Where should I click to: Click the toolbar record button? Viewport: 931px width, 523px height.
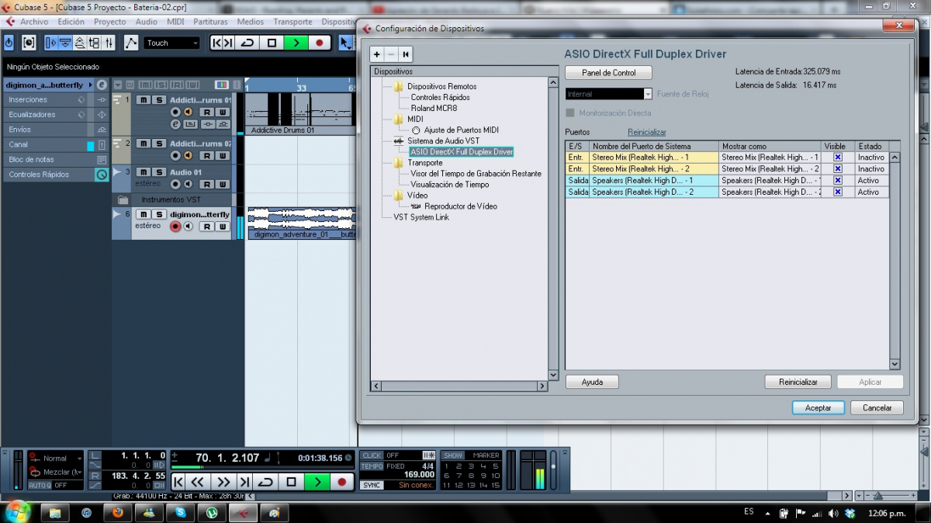pyautogui.click(x=319, y=43)
